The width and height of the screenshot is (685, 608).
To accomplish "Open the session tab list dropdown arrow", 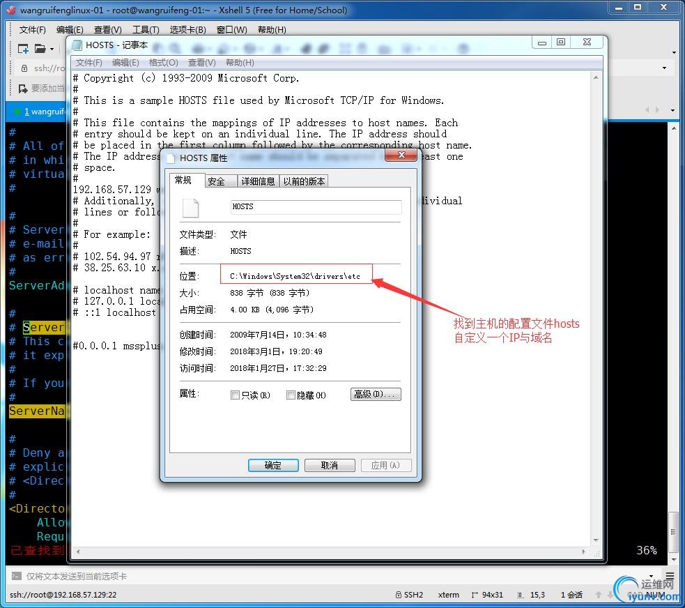I will pos(672,110).
